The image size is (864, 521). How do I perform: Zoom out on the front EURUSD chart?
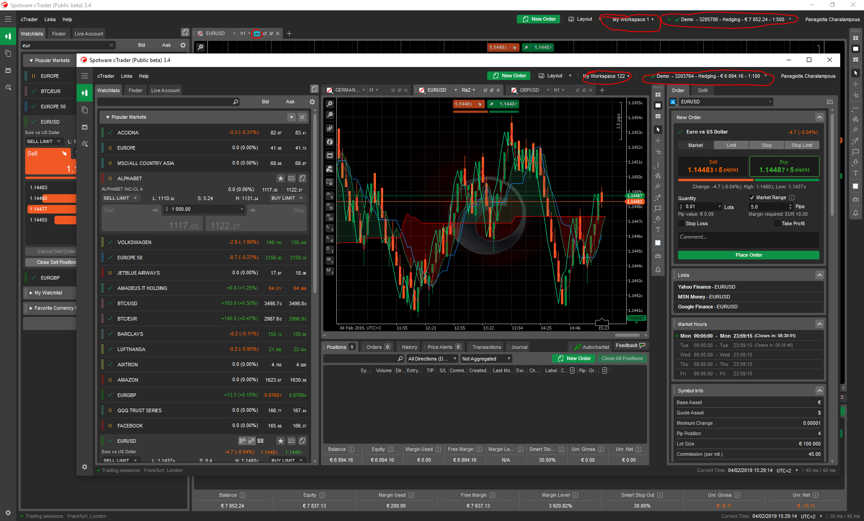[330, 115]
